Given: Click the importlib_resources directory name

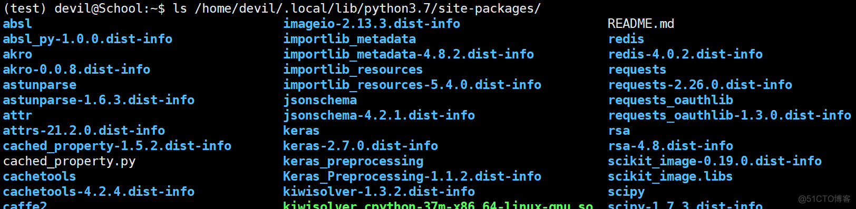Looking at the screenshot, I should point(353,69).
